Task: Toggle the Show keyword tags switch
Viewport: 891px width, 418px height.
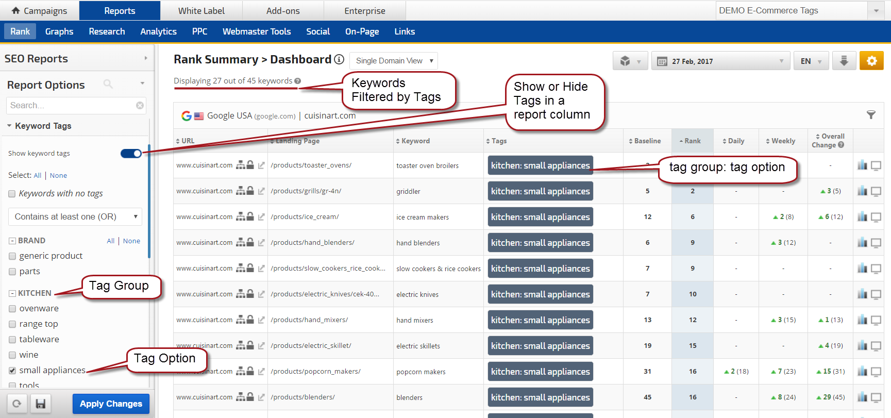Action: (131, 153)
